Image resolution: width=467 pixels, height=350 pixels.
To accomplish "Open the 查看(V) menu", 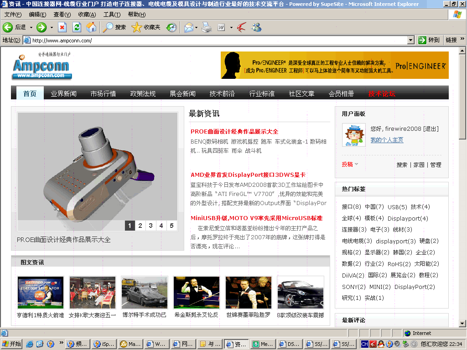I will pyautogui.click(x=62, y=15).
